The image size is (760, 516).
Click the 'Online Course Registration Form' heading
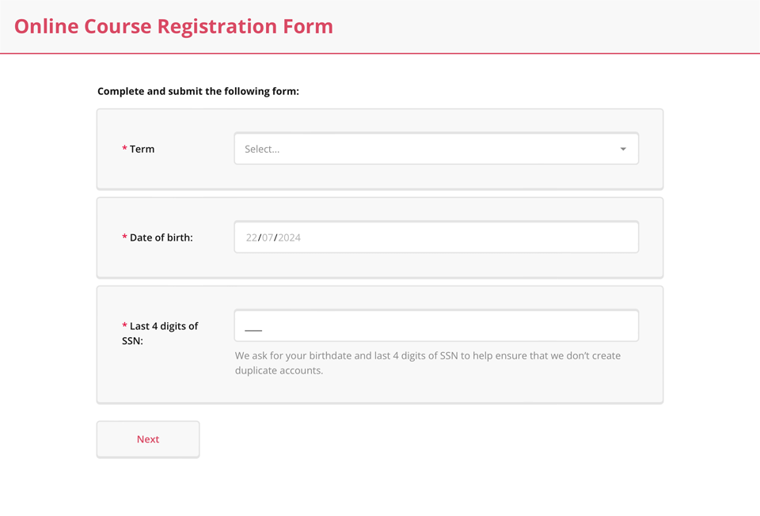pyautogui.click(x=173, y=26)
